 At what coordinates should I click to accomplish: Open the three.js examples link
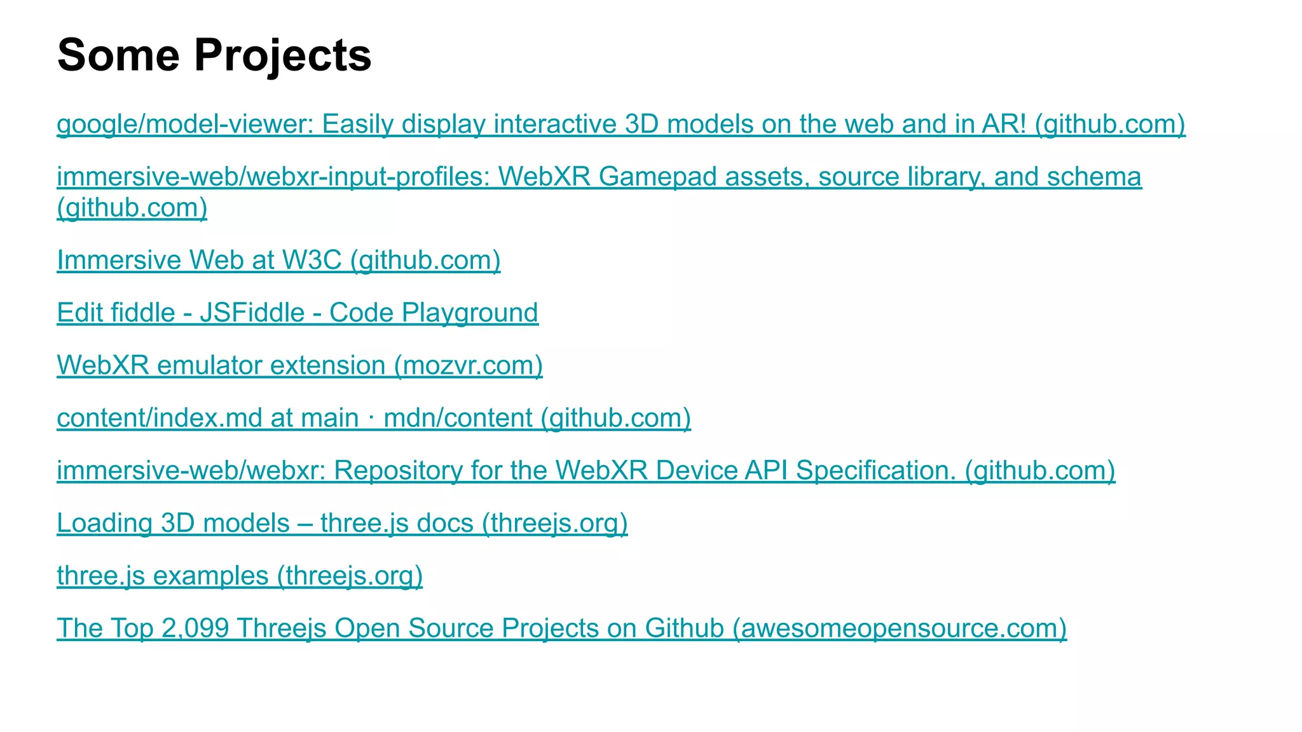point(240,576)
